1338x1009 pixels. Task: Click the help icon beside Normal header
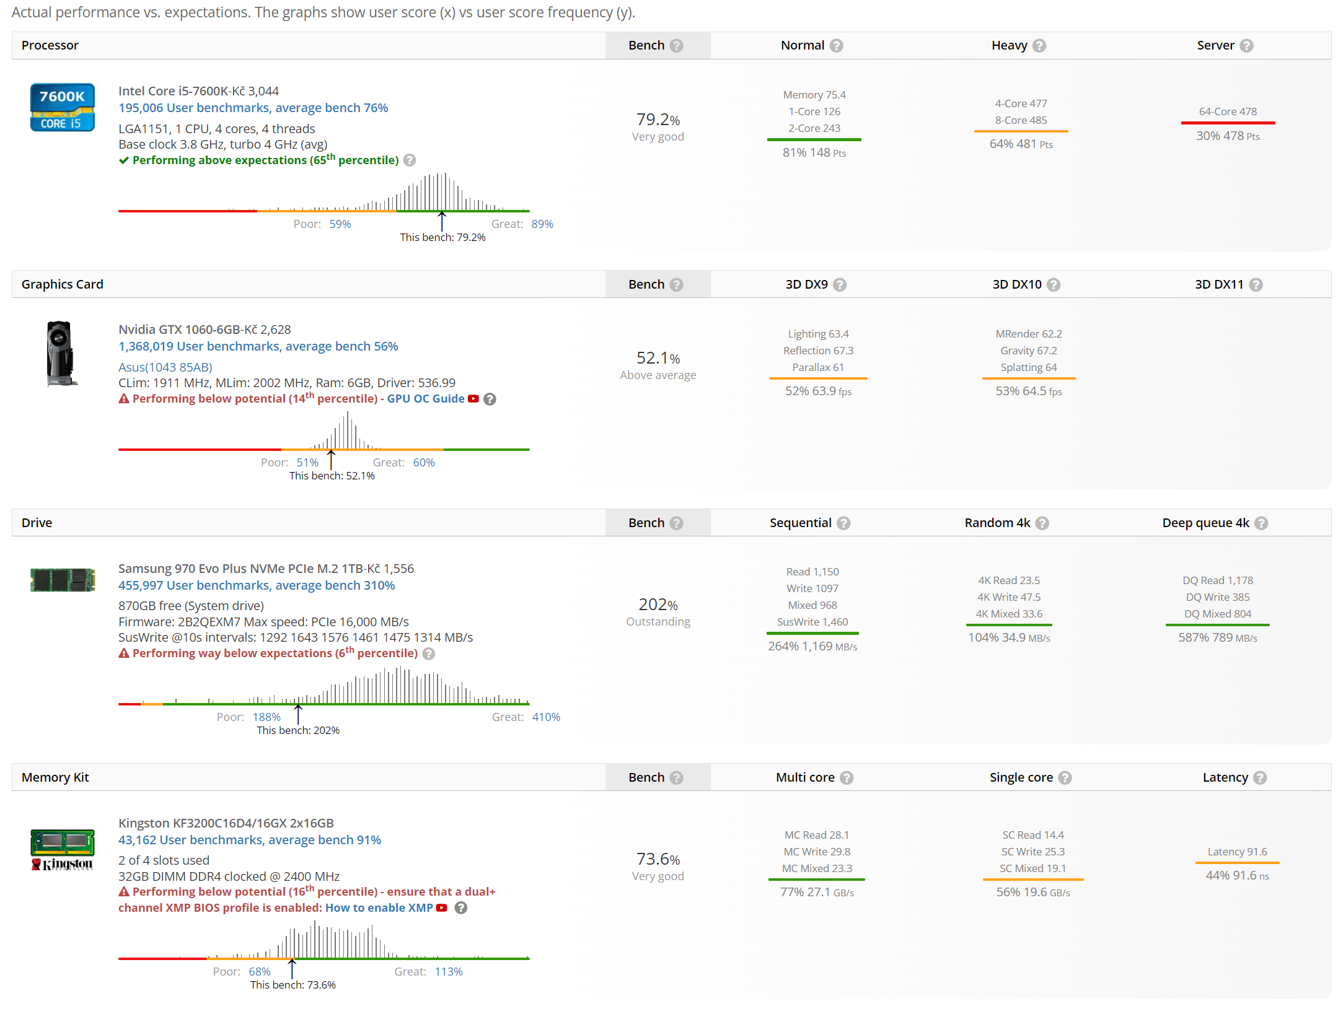click(836, 46)
